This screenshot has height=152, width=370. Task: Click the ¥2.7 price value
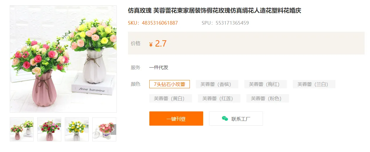pyautogui.click(x=158, y=44)
